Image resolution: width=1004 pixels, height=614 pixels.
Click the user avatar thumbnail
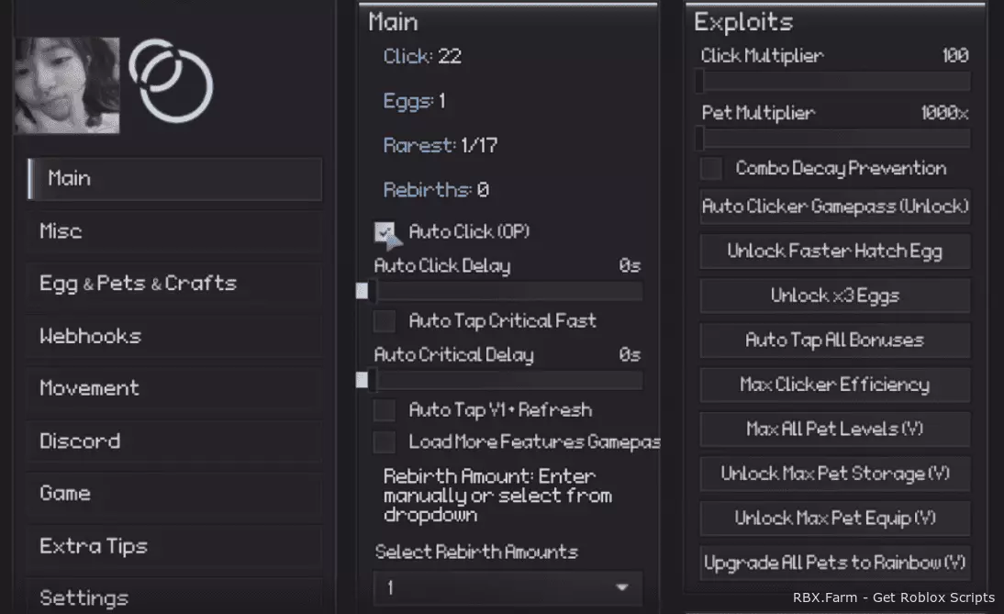click(67, 85)
